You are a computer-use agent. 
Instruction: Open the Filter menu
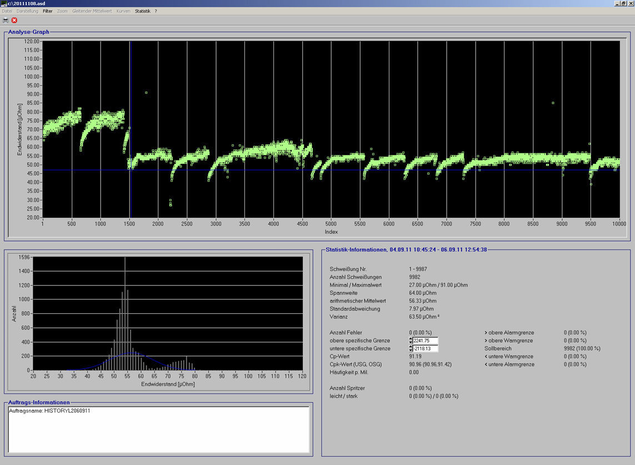point(47,11)
